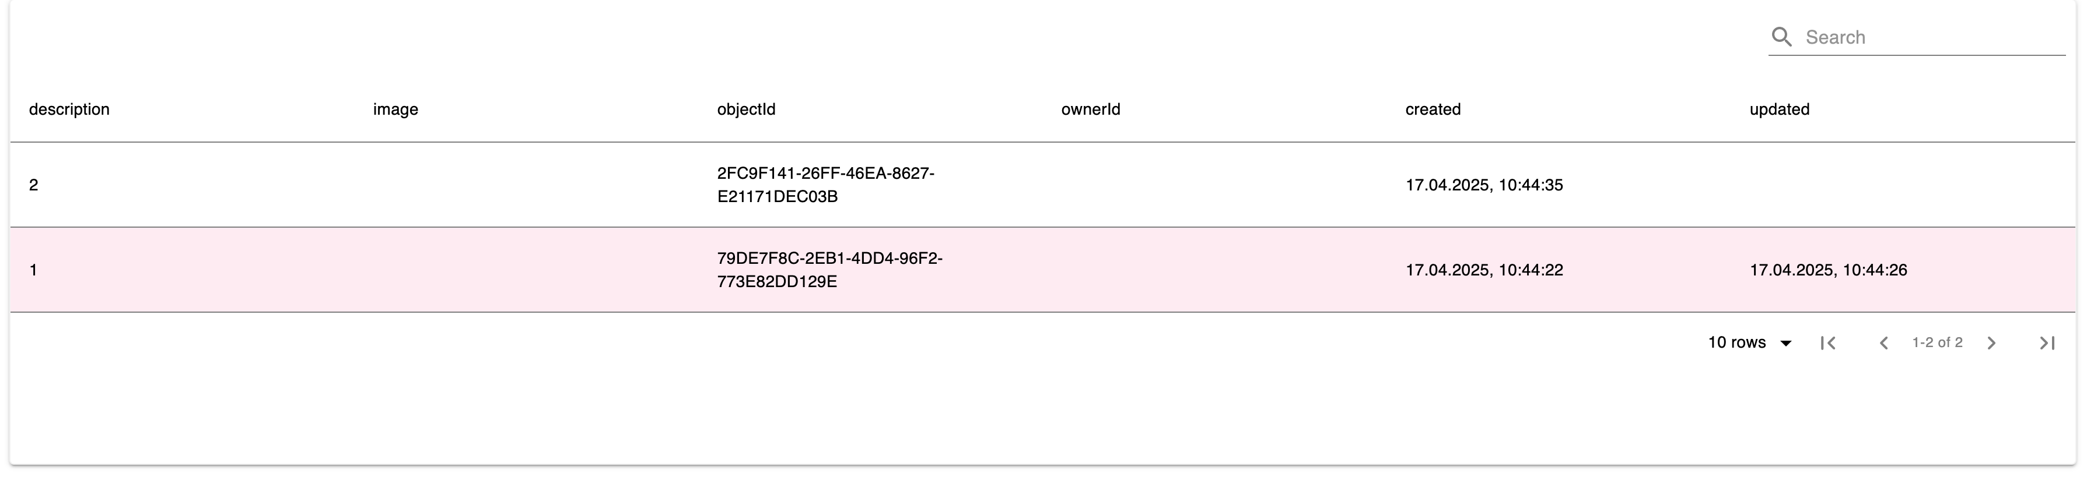Sort by image column header
This screenshot has width=2087, height=502.
pos(395,109)
